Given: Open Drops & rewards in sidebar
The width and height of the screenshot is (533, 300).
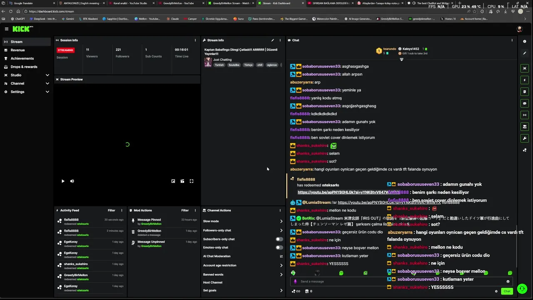Looking at the screenshot, I should point(26,67).
